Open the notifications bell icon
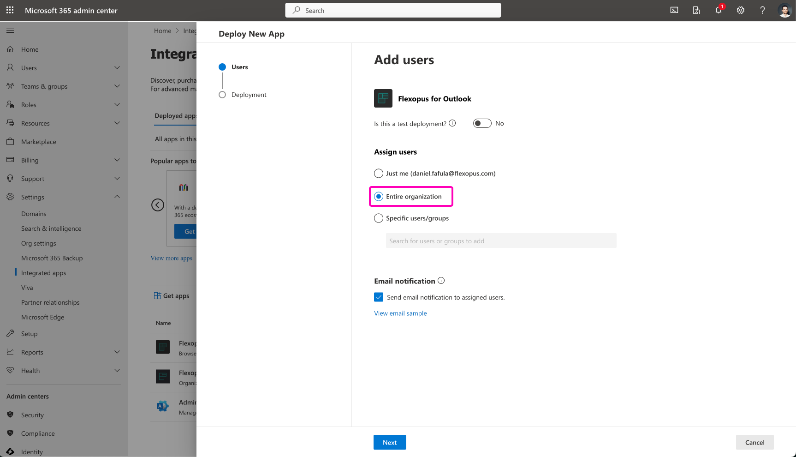The height and width of the screenshot is (457, 796). 719,10
